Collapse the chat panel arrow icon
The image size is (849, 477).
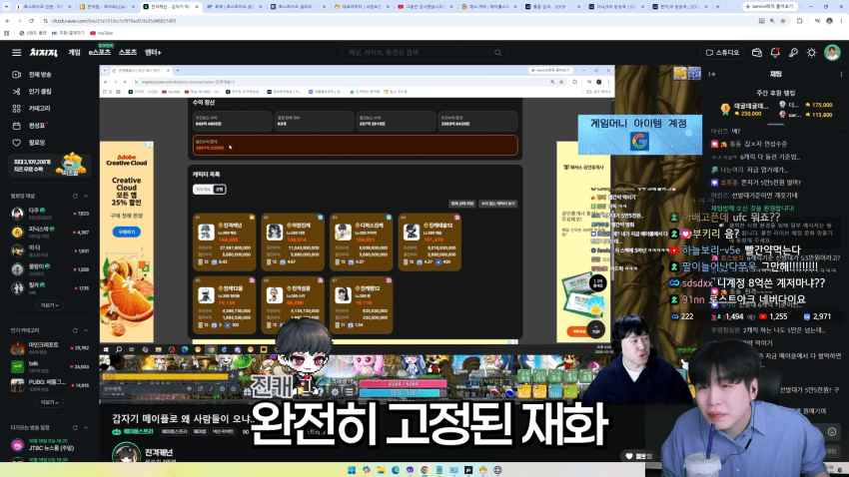(712, 74)
